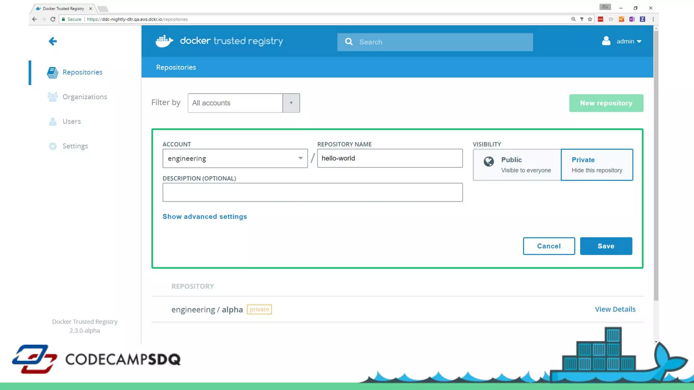Cancel the new repository form

click(x=549, y=246)
